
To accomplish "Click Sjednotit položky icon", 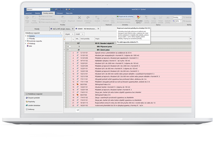I will coord(168,18).
